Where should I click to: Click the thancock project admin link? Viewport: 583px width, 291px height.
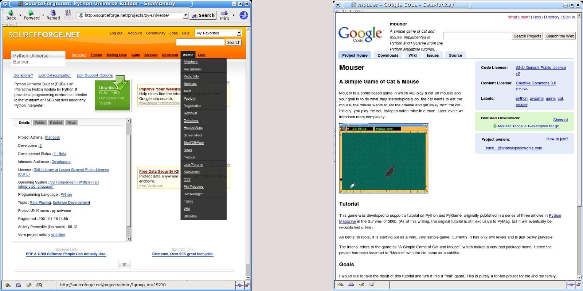52,137
